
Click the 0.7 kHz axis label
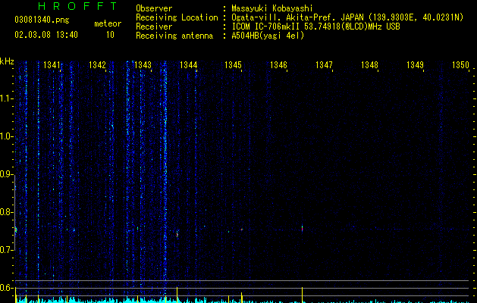(6, 250)
